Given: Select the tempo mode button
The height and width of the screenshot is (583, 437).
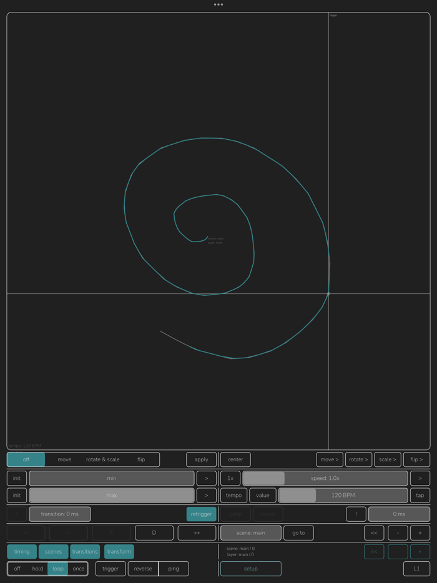Looking at the screenshot, I should 233,495.
